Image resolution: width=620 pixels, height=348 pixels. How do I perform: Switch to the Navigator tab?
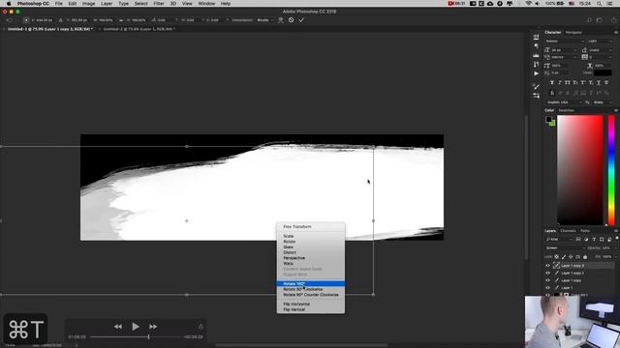(573, 32)
